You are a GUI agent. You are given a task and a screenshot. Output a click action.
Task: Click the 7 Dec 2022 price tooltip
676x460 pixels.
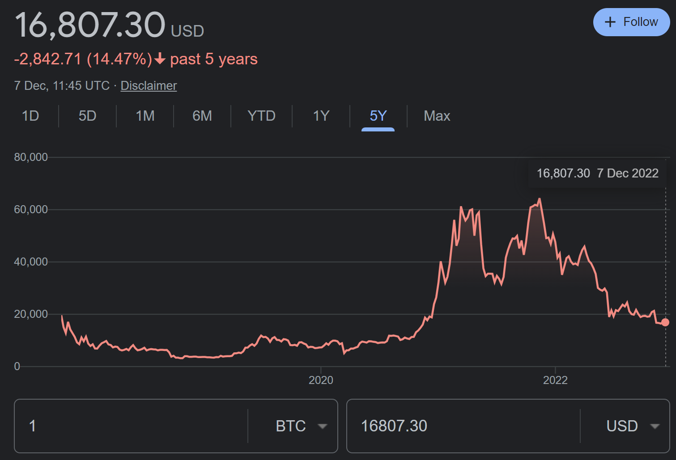tap(597, 173)
